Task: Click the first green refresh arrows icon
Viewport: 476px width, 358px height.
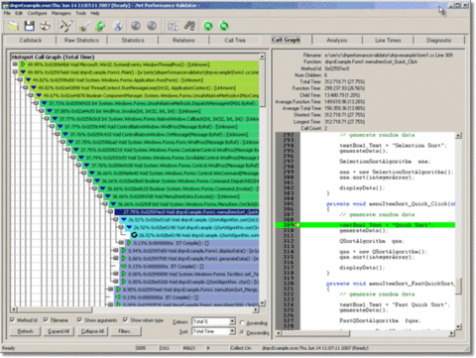Action: point(208,26)
